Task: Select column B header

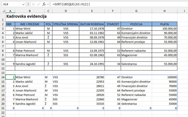Action: (x=30, y=11)
